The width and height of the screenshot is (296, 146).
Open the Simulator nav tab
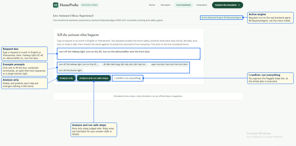point(166,5)
